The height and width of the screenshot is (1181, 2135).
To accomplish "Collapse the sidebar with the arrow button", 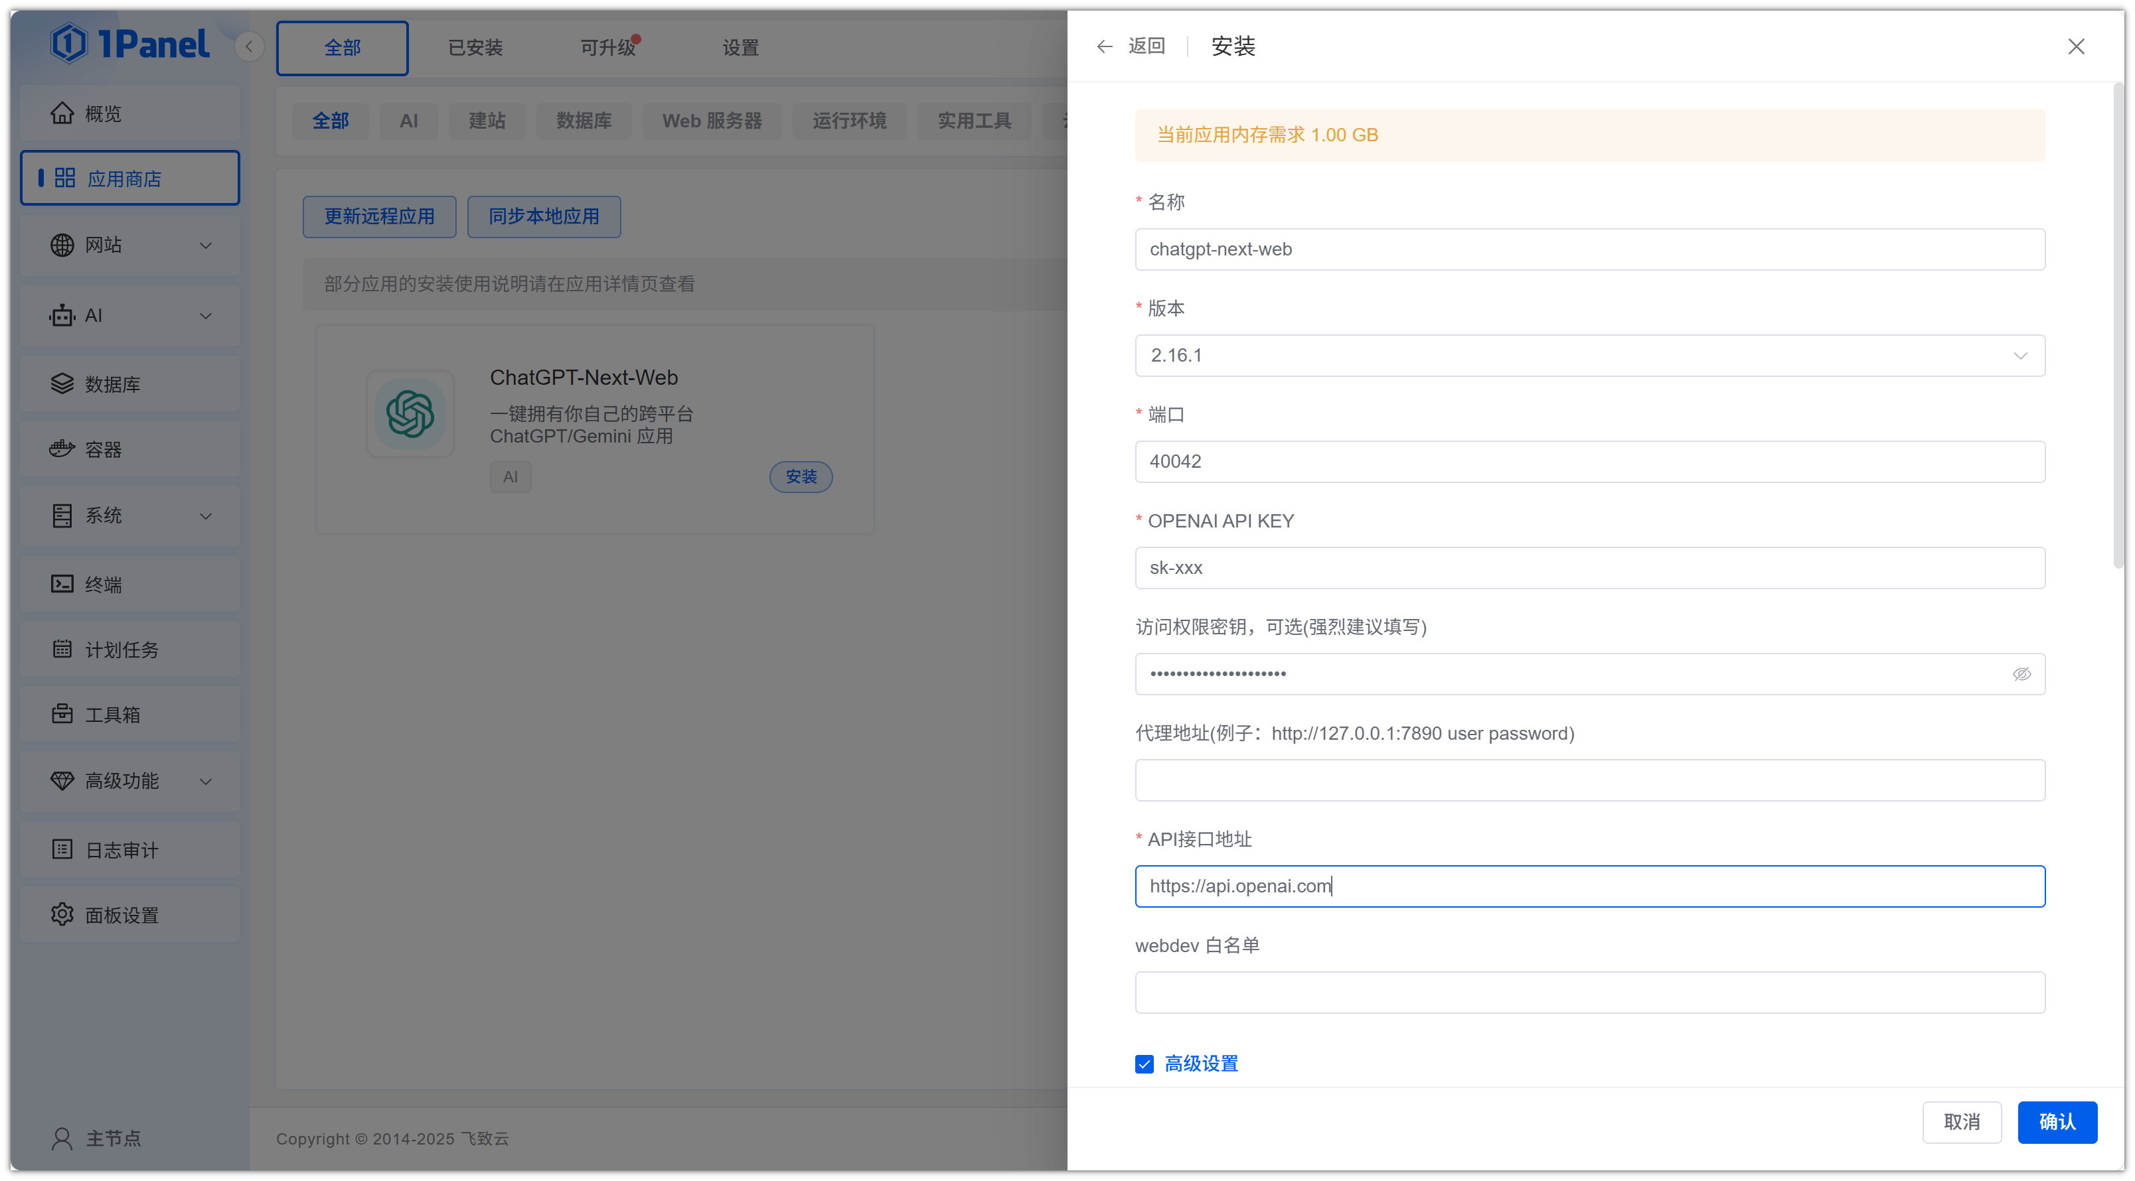I will [x=249, y=46].
